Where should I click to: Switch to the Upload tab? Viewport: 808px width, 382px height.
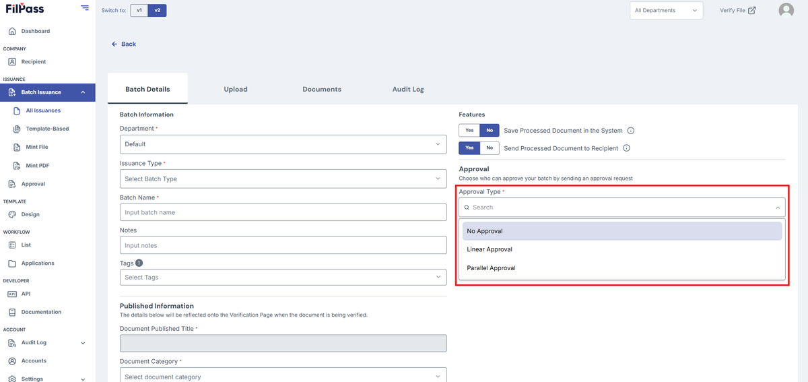point(236,89)
